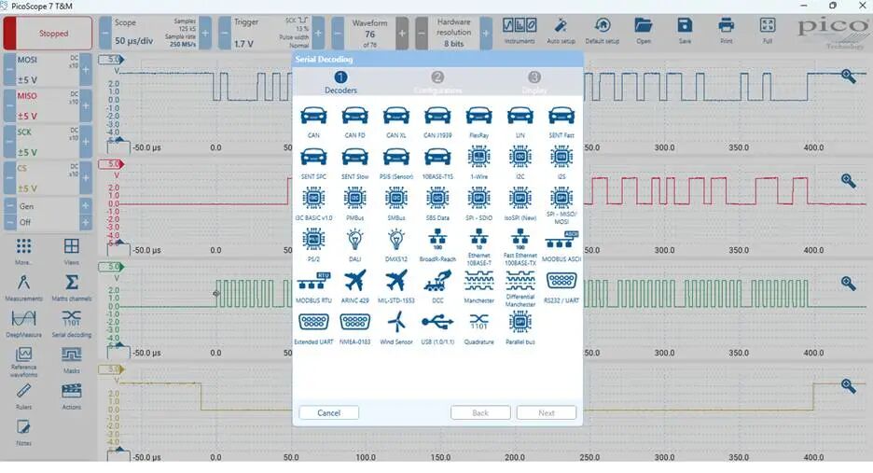Open the Serial decoding sidebar tool
Screen dimensions: 873x473
[71, 324]
